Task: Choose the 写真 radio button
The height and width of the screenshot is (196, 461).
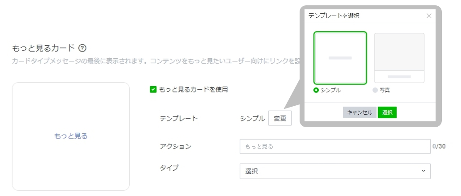Action: [375, 90]
